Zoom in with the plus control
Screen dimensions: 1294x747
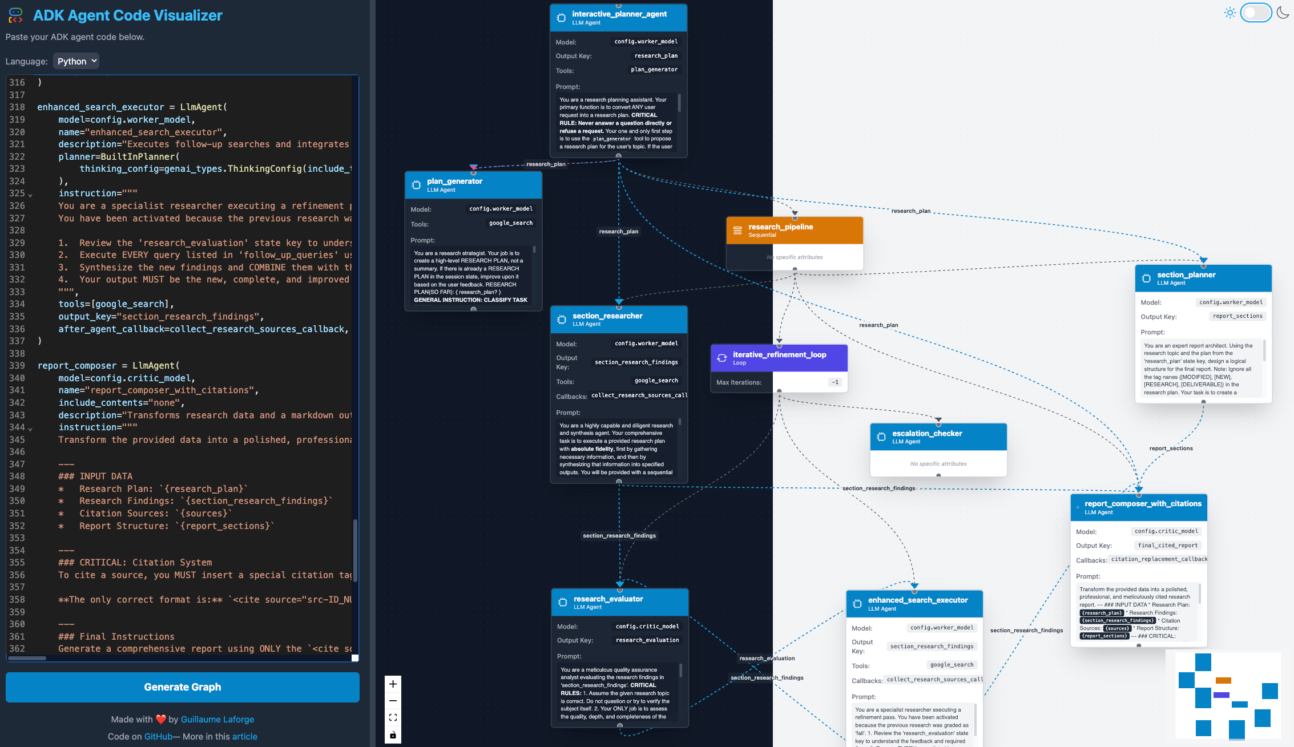point(393,684)
